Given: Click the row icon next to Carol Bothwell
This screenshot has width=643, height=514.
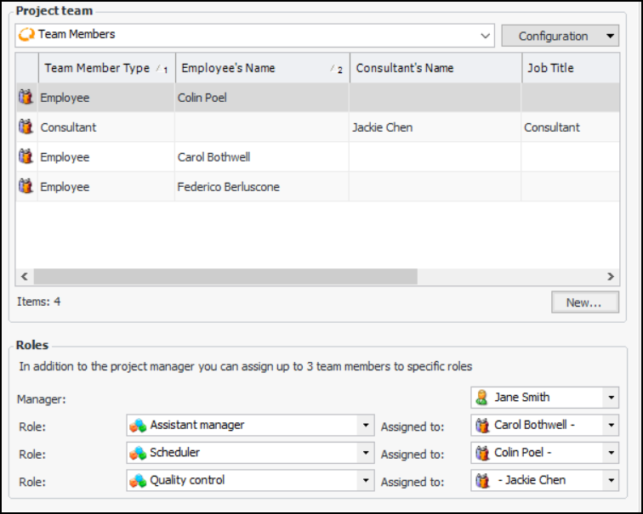Looking at the screenshot, I should click(26, 157).
